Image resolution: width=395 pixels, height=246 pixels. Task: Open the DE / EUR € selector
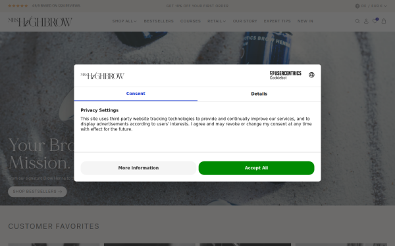tap(371, 6)
